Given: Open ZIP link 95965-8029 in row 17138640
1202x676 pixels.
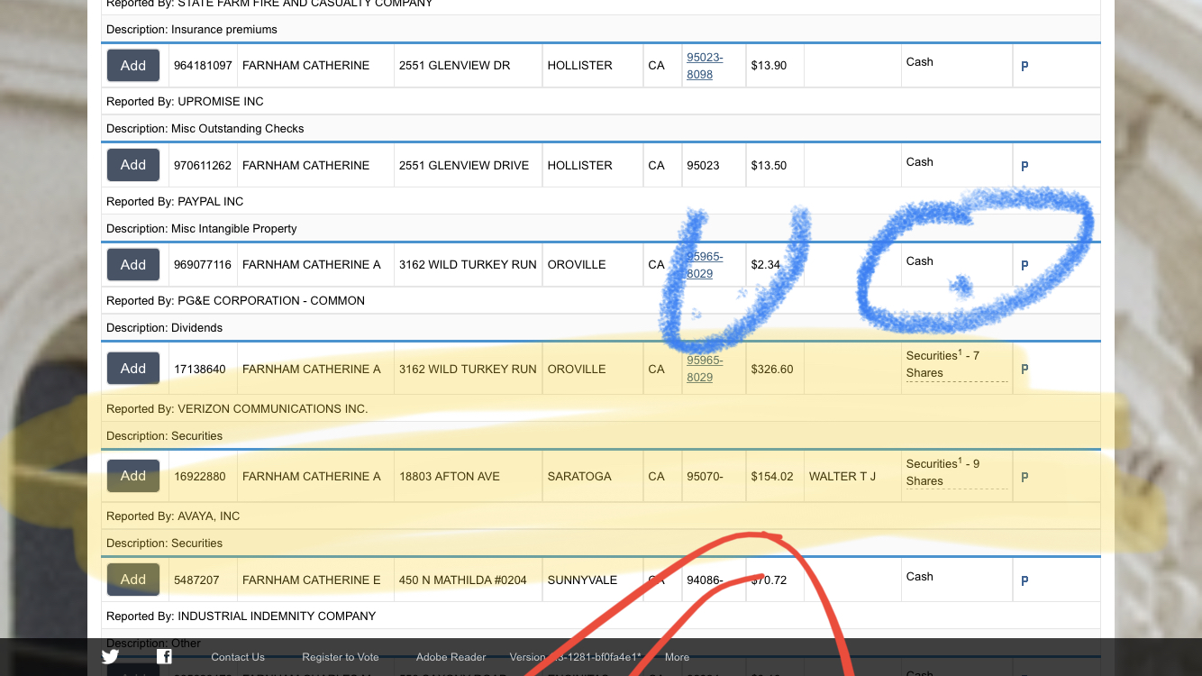Looking at the screenshot, I should tap(705, 369).
